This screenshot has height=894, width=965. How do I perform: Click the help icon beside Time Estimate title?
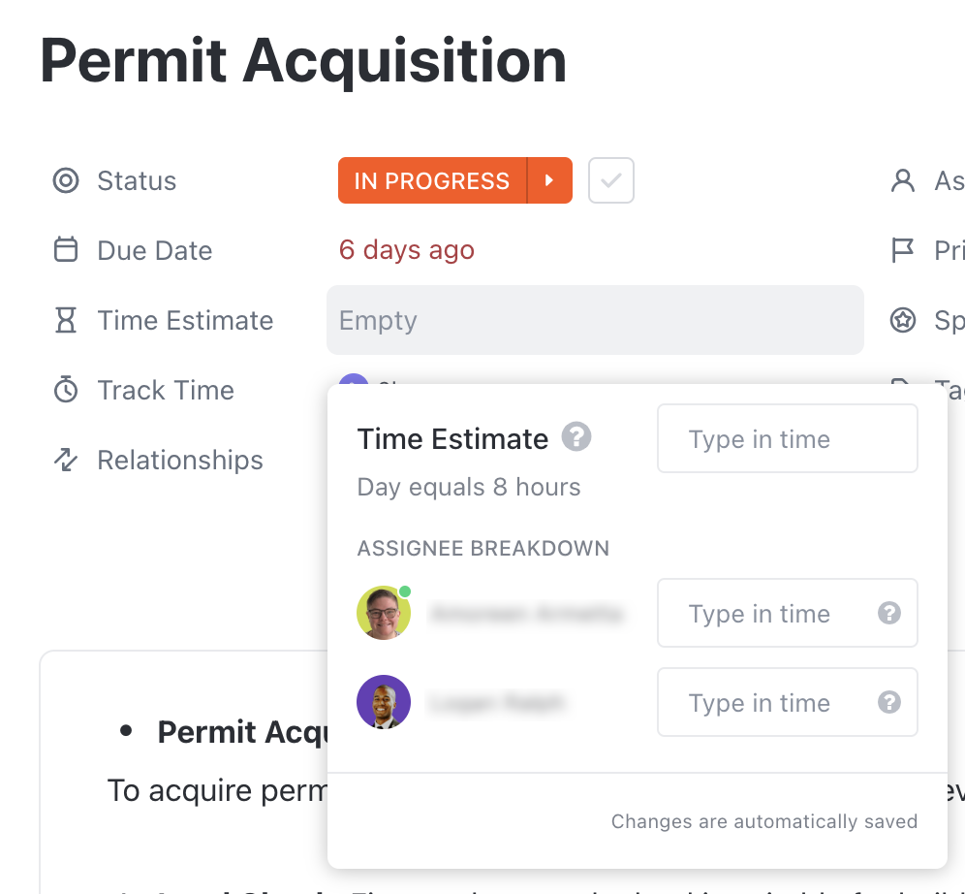click(x=576, y=437)
